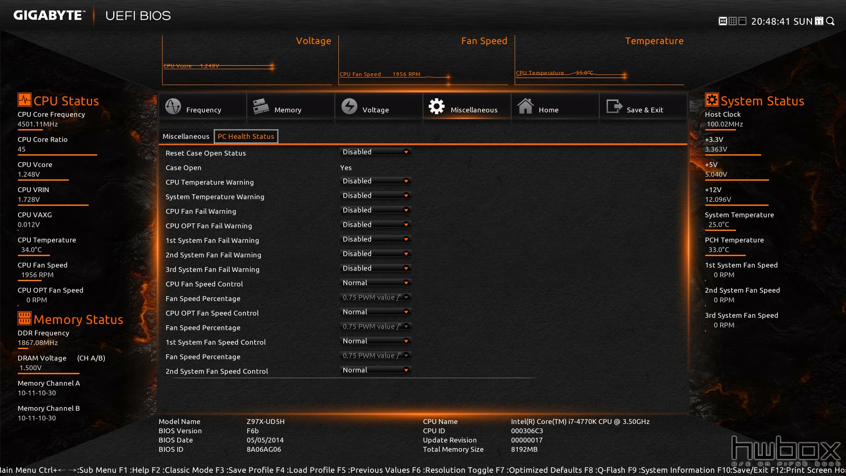
Task: Open 1st System Fan Fail Warning dropdown
Action: coord(375,239)
